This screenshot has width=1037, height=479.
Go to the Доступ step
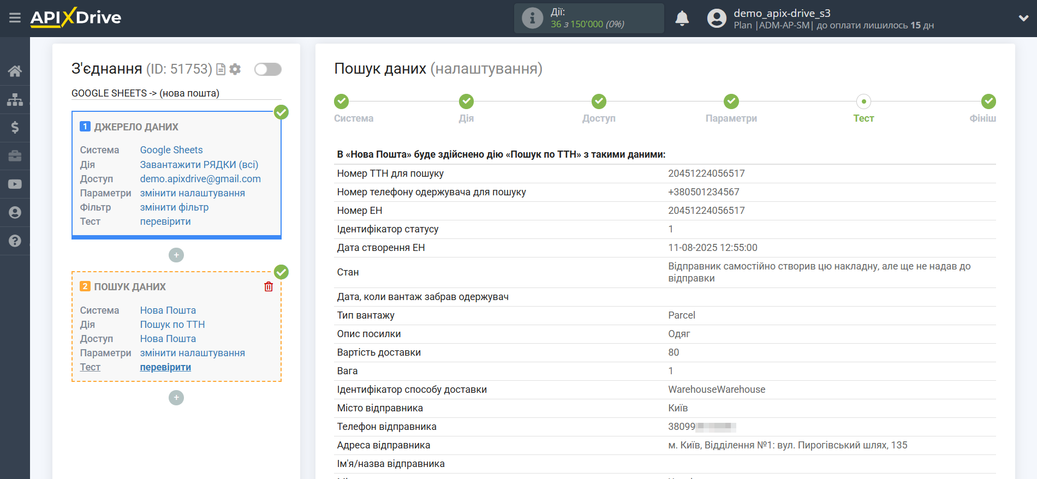(x=599, y=101)
